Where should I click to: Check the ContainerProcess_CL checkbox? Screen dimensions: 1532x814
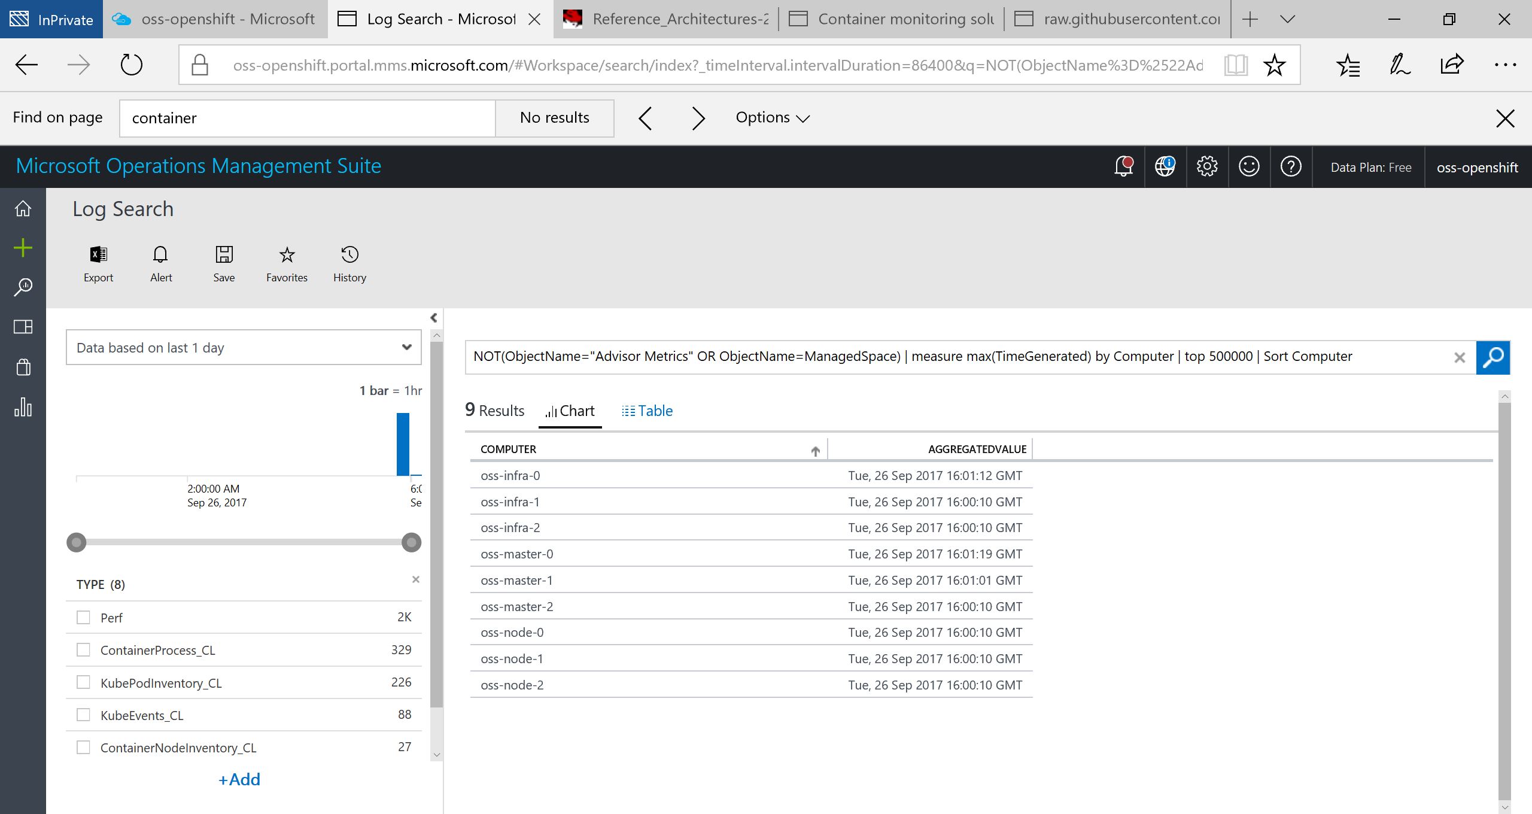pos(84,649)
